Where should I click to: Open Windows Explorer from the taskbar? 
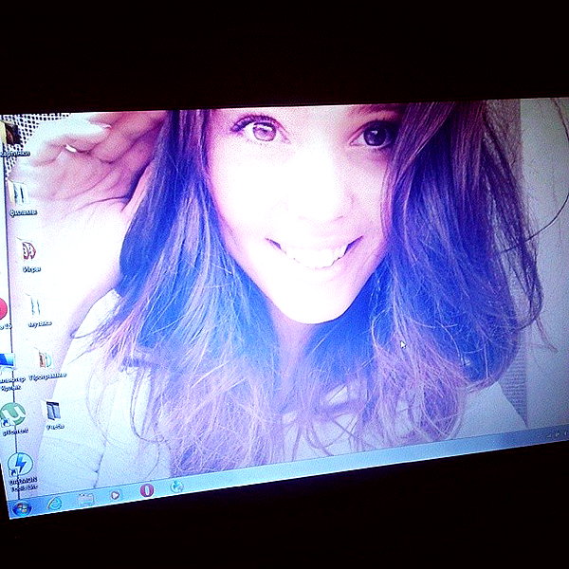click(x=86, y=500)
